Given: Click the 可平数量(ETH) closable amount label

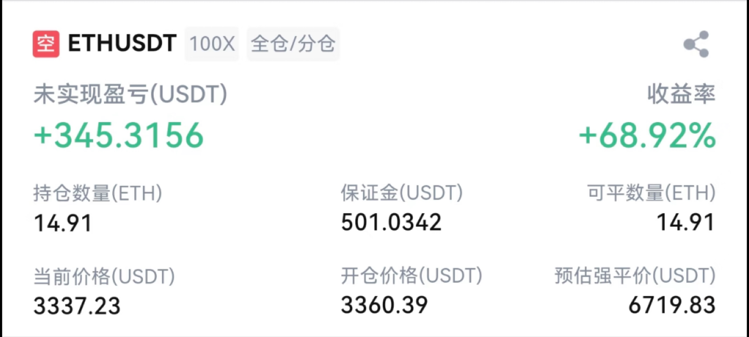Looking at the screenshot, I should tap(649, 193).
